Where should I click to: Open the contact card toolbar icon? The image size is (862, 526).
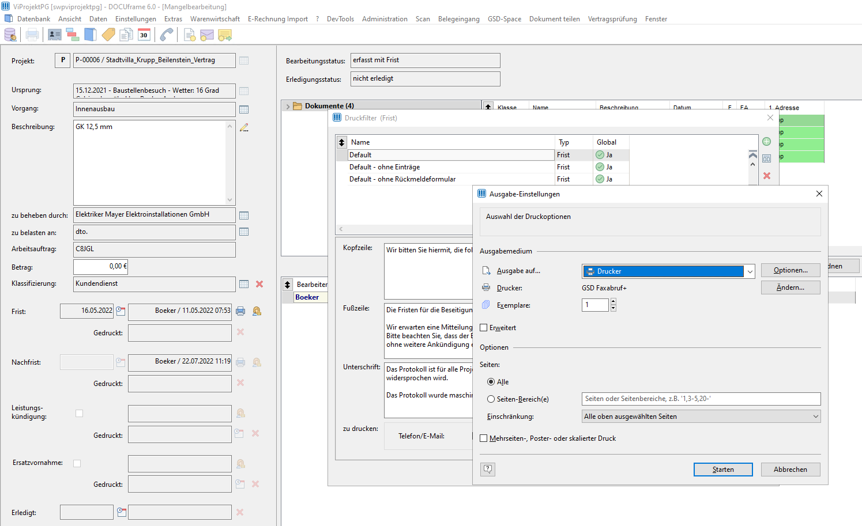(x=55, y=35)
